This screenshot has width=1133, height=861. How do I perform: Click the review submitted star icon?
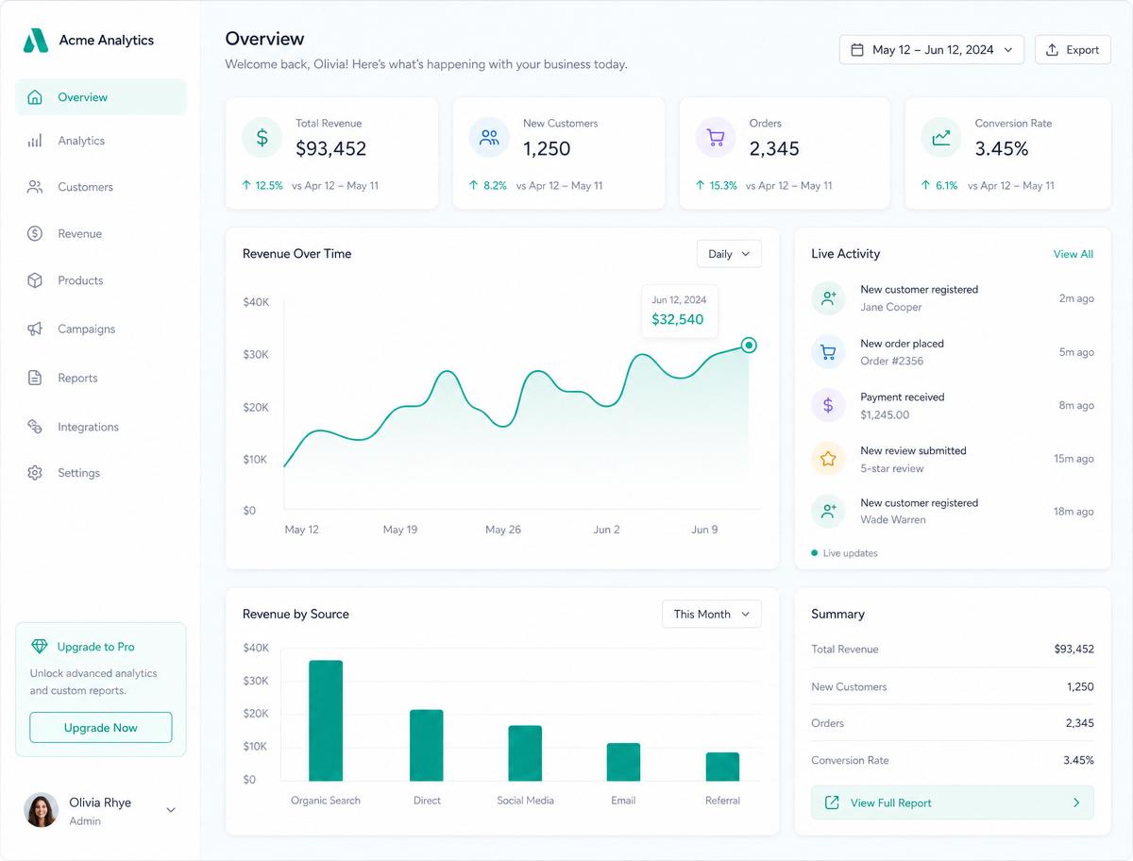click(828, 459)
